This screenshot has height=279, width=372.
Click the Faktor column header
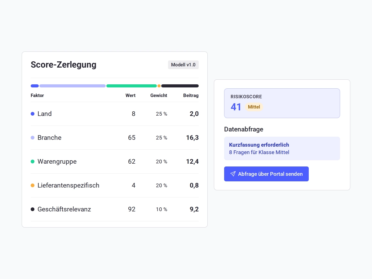(37, 95)
